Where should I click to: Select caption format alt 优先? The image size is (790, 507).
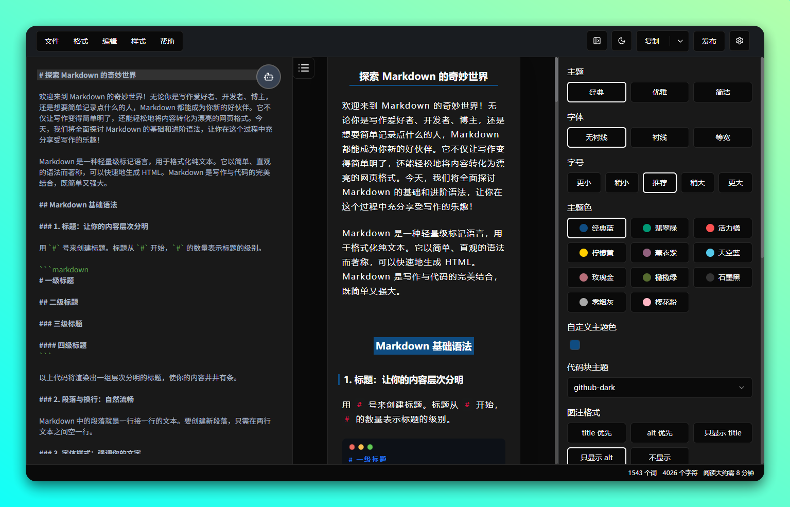point(660,433)
